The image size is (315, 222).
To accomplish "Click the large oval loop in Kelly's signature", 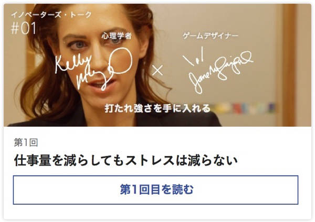I will (121, 61).
